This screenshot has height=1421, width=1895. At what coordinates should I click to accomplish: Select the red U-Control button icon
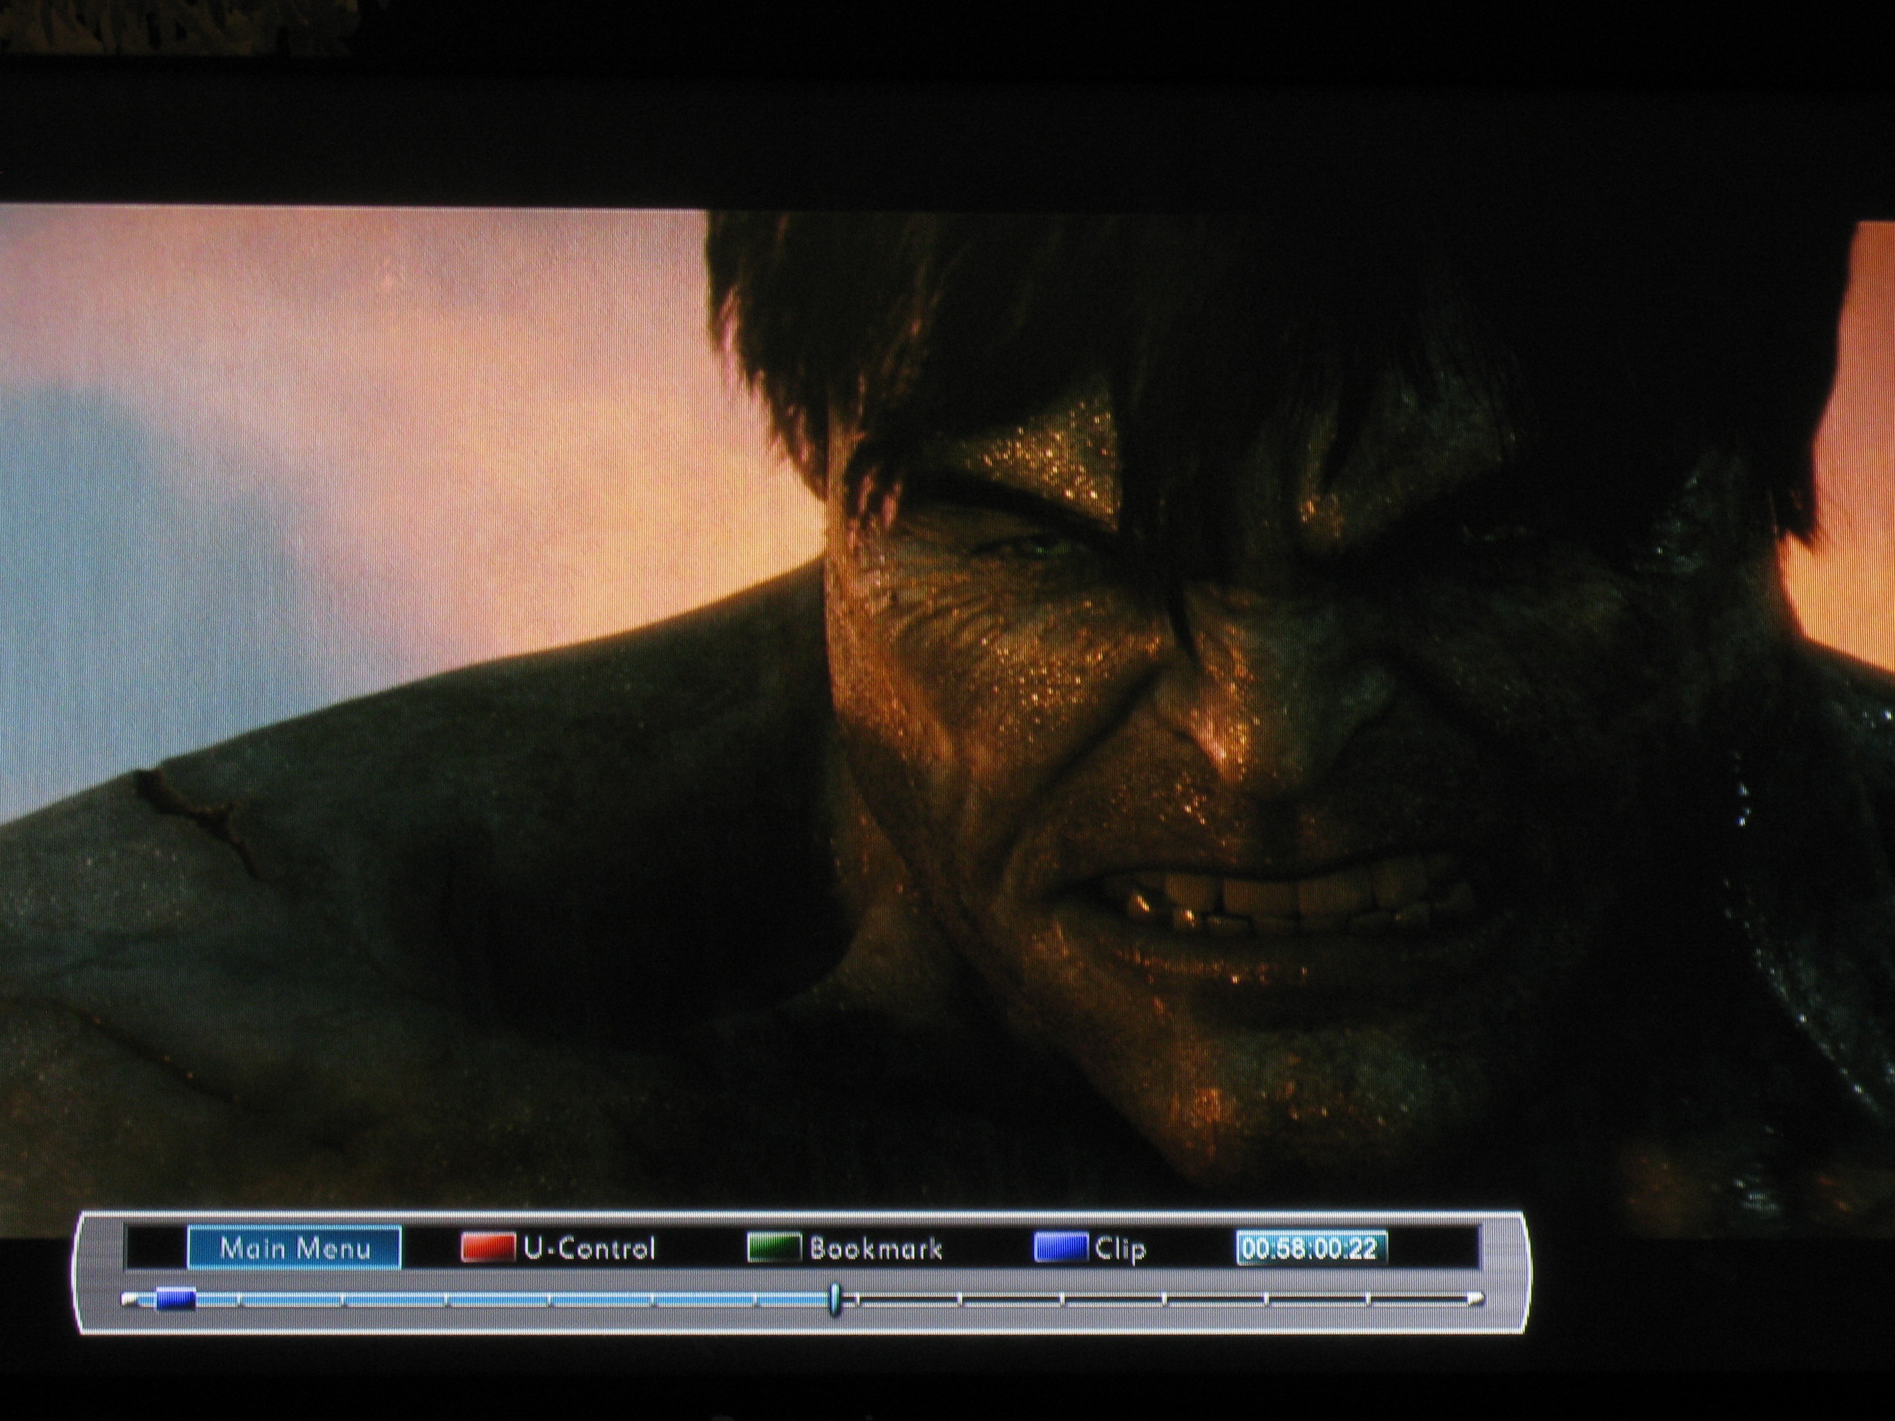488,1247
